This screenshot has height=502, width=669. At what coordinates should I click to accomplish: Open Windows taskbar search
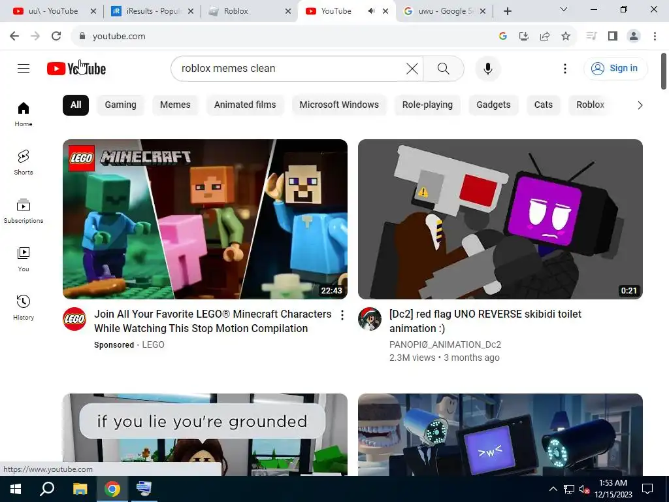click(x=47, y=489)
